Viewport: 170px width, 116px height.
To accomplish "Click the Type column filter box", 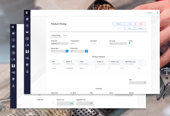I will [58, 64].
